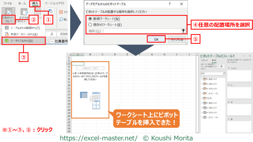Select 既存のワークシート radio button
The width and height of the screenshot is (253, 142).
point(90,25)
